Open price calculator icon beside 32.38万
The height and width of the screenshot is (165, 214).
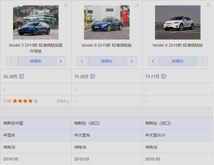(22, 77)
